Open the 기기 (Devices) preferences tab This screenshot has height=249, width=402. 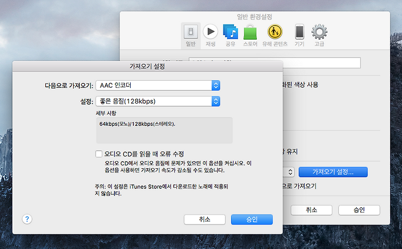(x=299, y=36)
